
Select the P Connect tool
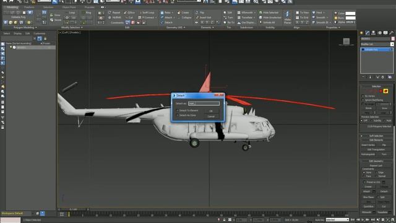click(147, 17)
